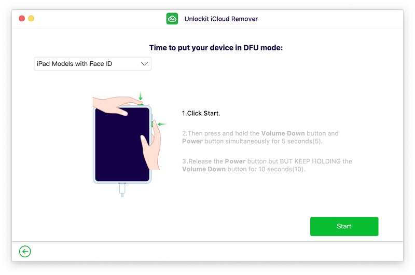Click the Unlockit iCloud Remover window title
415x275 pixels.
[x=221, y=19]
